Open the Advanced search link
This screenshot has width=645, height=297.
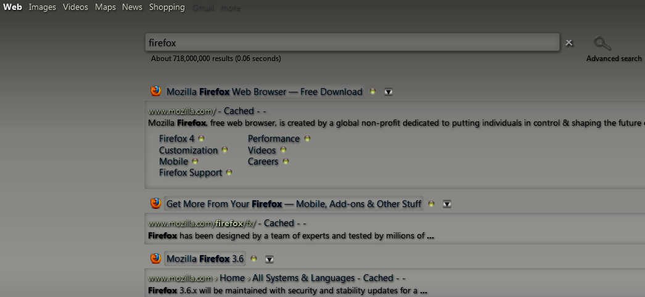coord(614,59)
